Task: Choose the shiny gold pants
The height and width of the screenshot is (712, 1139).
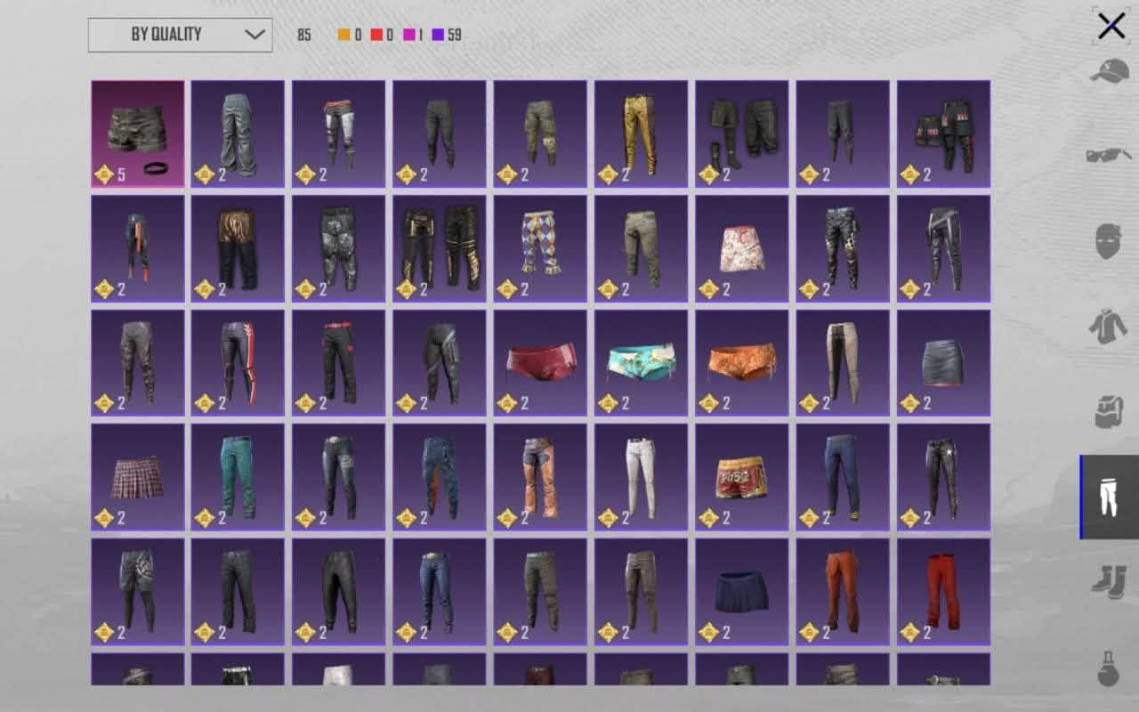Action: [x=642, y=133]
